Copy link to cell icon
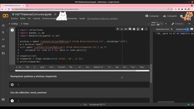Viewport: 194px width, 109px height. tap(126, 29)
